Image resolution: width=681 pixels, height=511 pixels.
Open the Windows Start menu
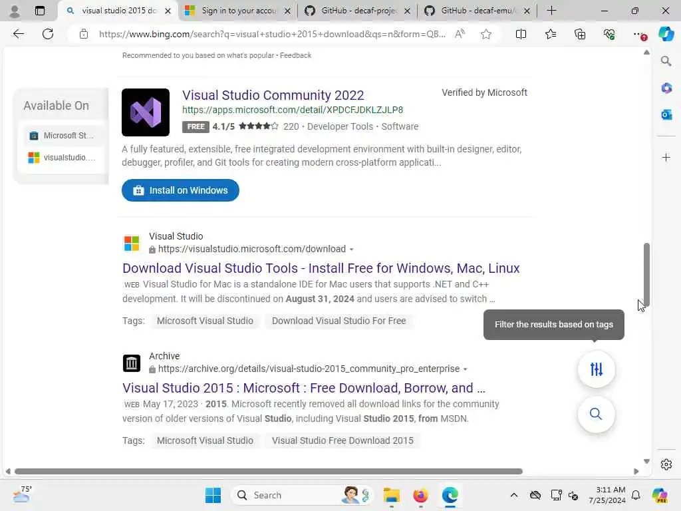coord(213,495)
